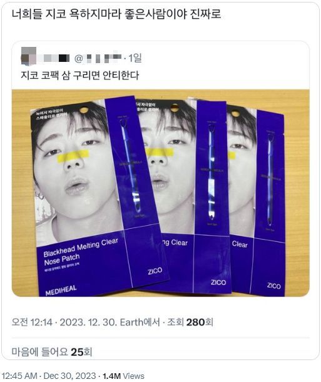The height and width of the screenshot is (382, 321).
Task: Click the blurred @handle in the quoted tweet
Action: tap(98, 59)
